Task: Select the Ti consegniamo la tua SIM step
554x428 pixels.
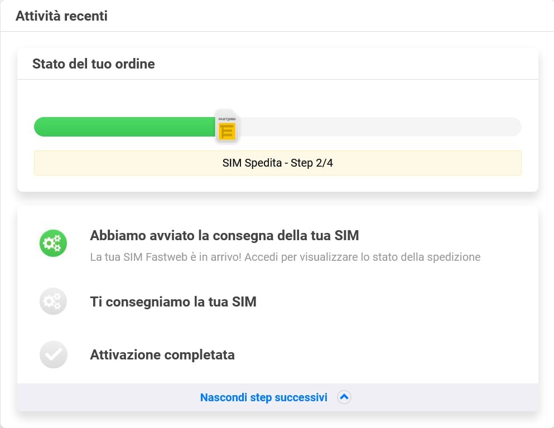Action: 173,301
